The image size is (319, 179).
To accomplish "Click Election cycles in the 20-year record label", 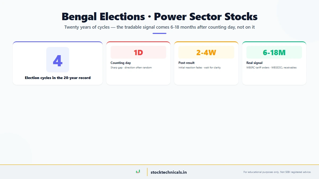I will 58,78.
